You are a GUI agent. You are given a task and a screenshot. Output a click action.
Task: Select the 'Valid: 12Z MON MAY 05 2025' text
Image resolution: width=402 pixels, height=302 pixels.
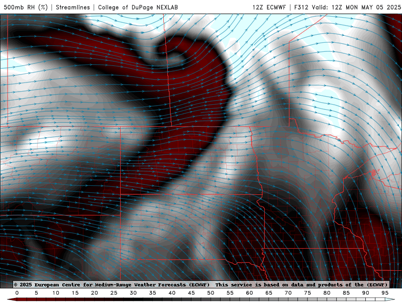pos(356,7)
